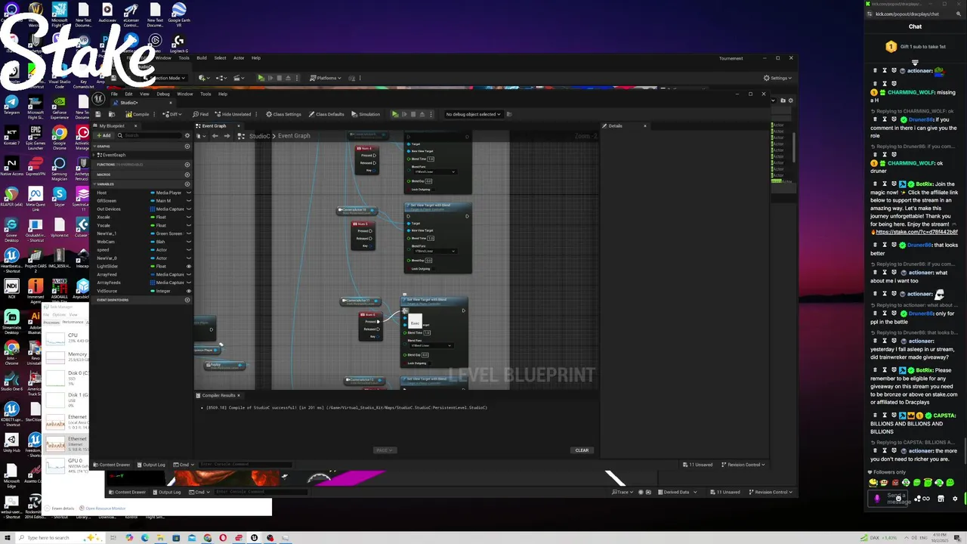
Task: Click Add in My Blueprint panel
Action: (x=104, y=135)
